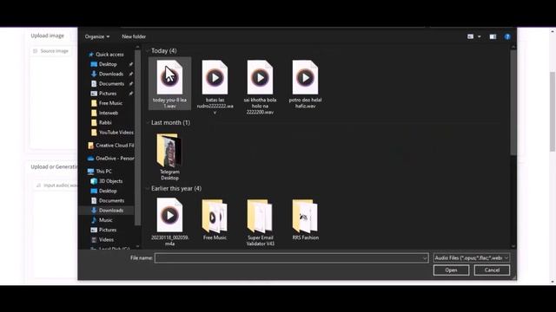Screen dimensions: 556x312
Task: Open the Rabbi folder in navigation pane
Action: coord(105,123)
